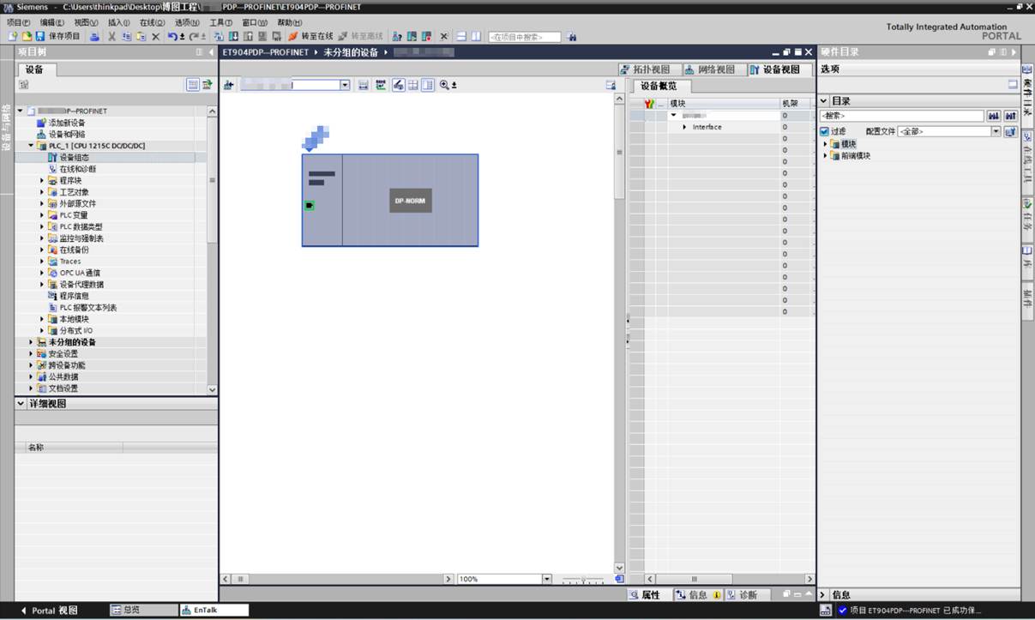Open the 项目 menu

(18, 22)
